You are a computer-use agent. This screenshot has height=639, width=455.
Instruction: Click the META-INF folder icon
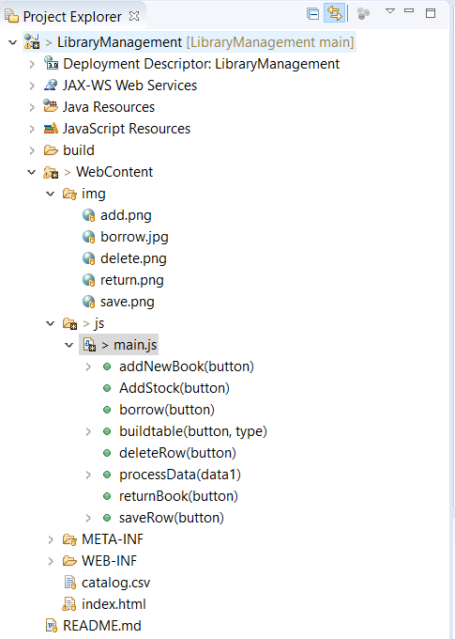(69, 539)
